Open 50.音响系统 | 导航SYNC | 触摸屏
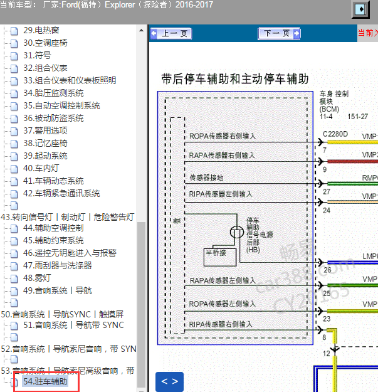 62,314
